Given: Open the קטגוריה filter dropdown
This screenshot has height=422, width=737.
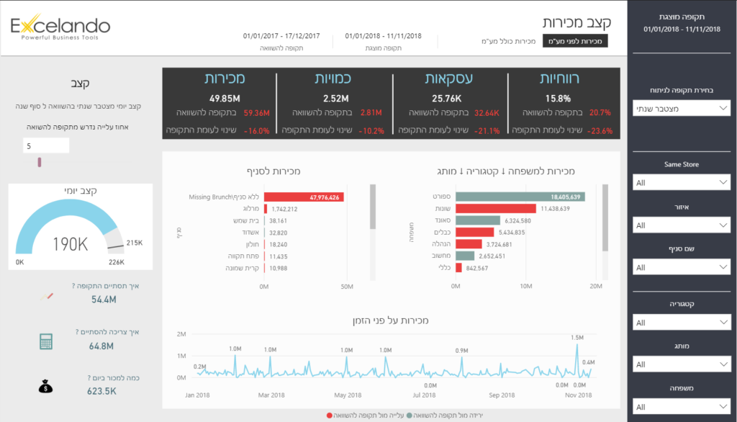Looking at the screenshot, I should point(682,323).
